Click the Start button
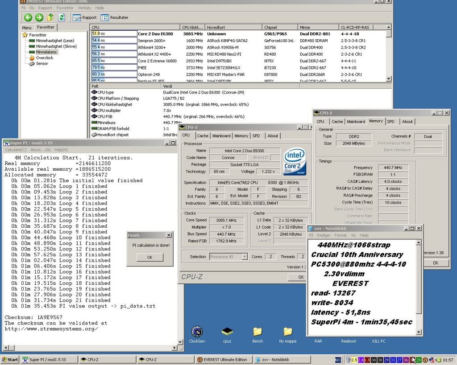Image resolution: width=457 pixels, height=365 pixels. 10,360
